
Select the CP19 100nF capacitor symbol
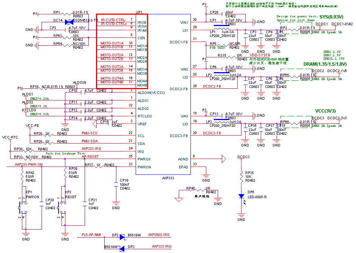(116, 185)
